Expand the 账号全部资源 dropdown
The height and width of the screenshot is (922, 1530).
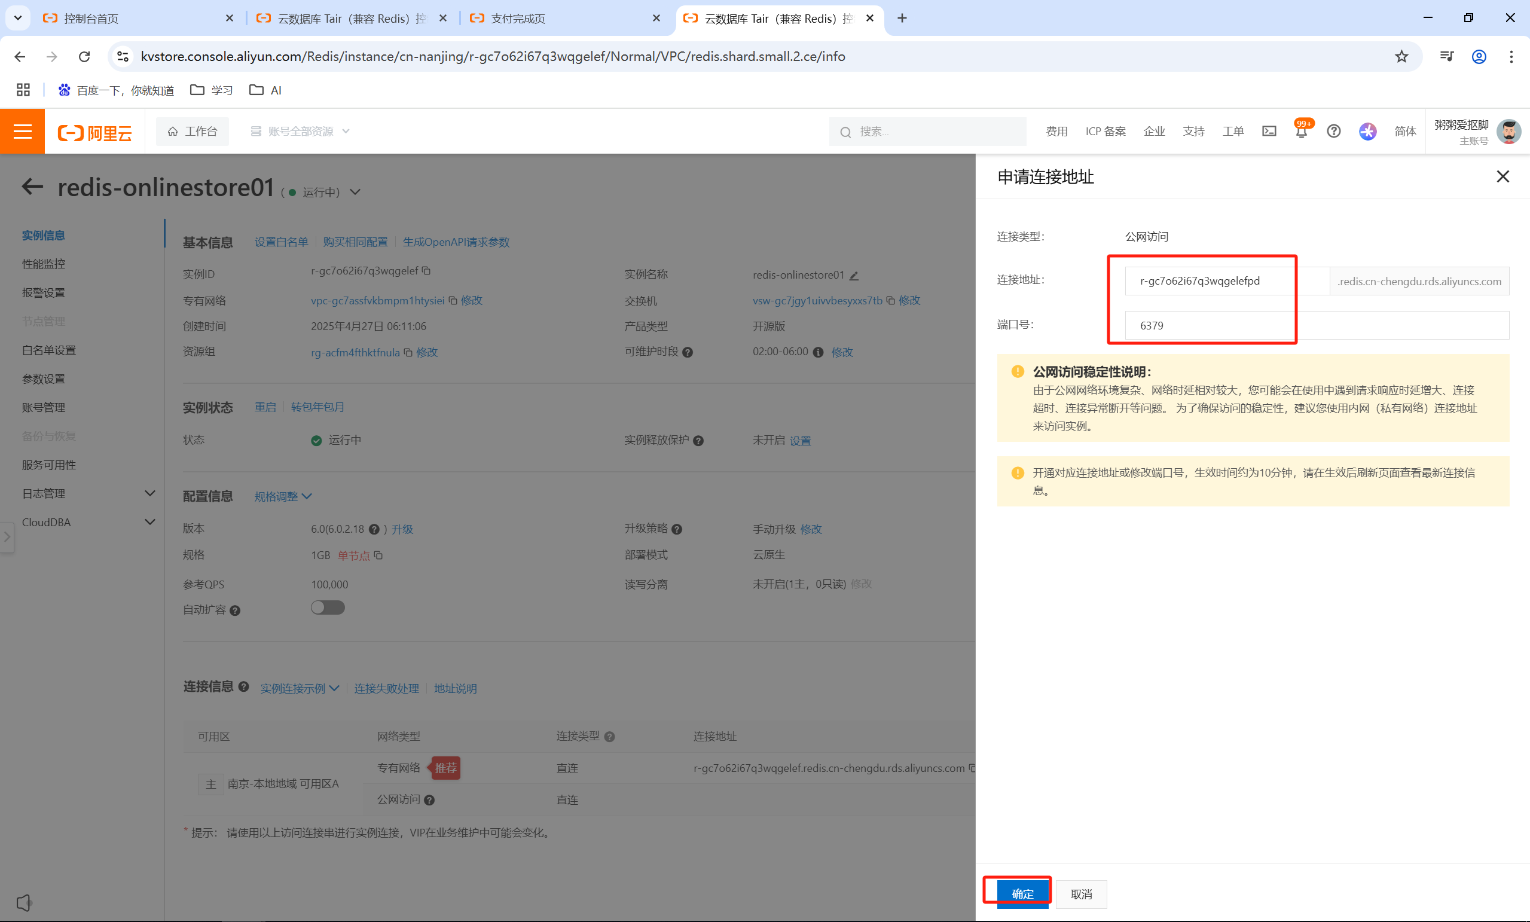point(300,131)
